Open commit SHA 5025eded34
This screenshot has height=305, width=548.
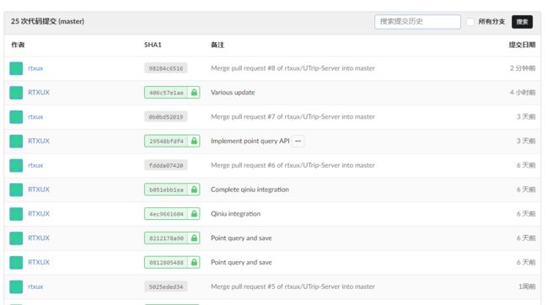[x=165, y=286]
